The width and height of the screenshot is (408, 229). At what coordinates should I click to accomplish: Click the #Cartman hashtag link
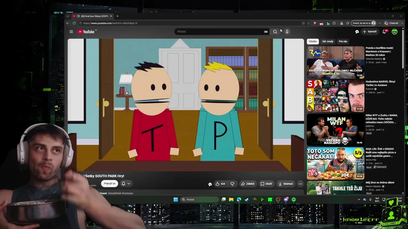127,193
